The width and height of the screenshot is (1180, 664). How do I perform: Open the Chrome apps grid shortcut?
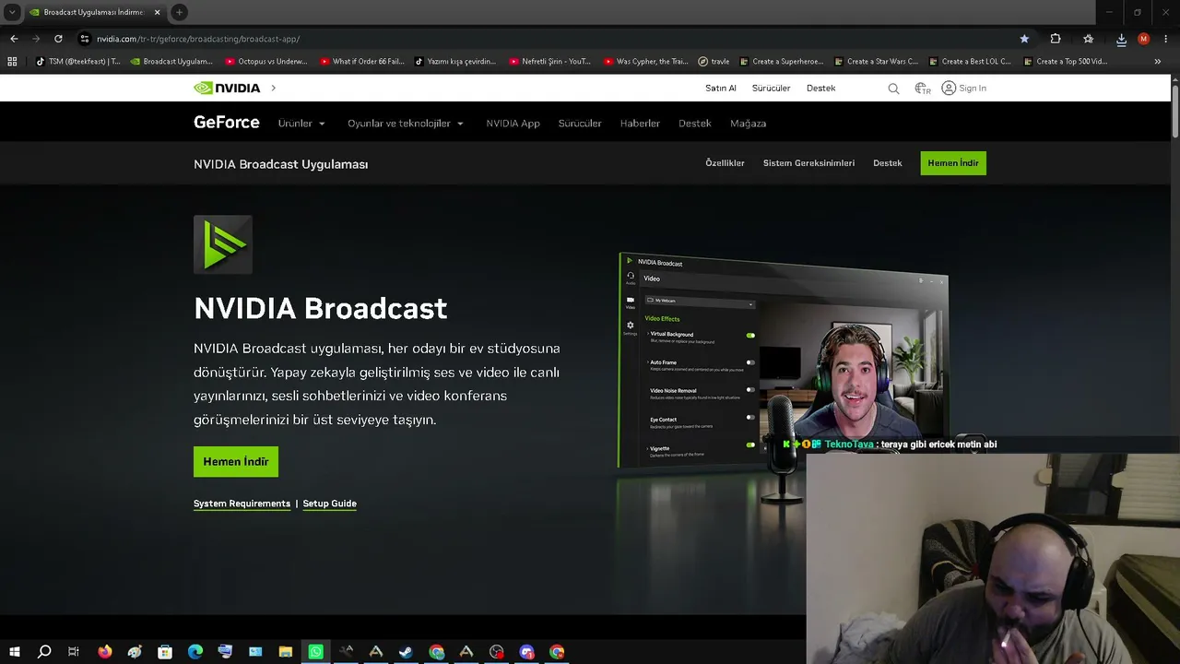pos(12,62)
